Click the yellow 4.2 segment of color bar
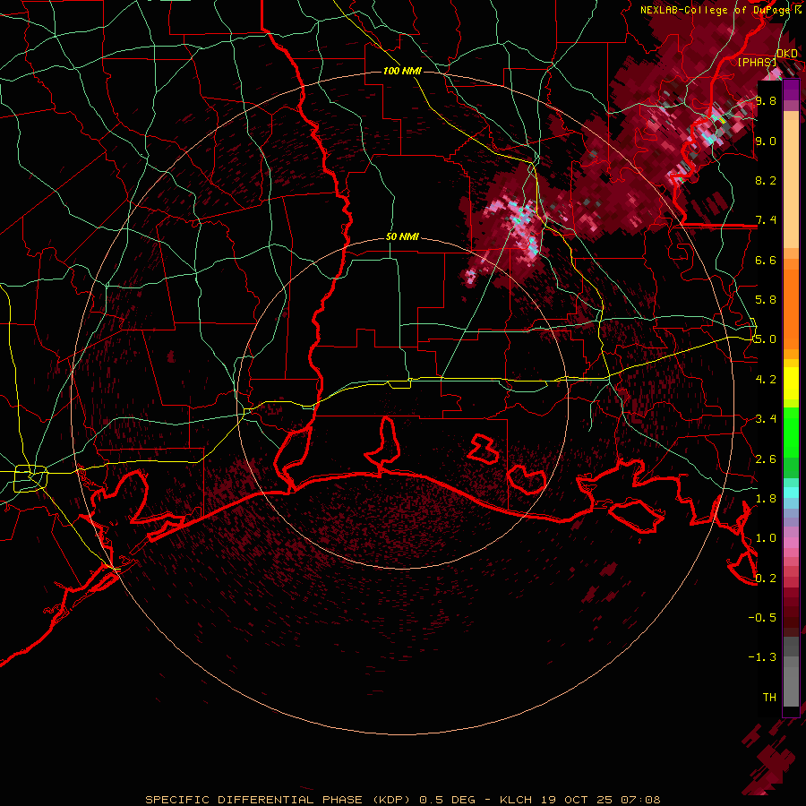This screenshot has width=806, height=806. pos(791,383)
